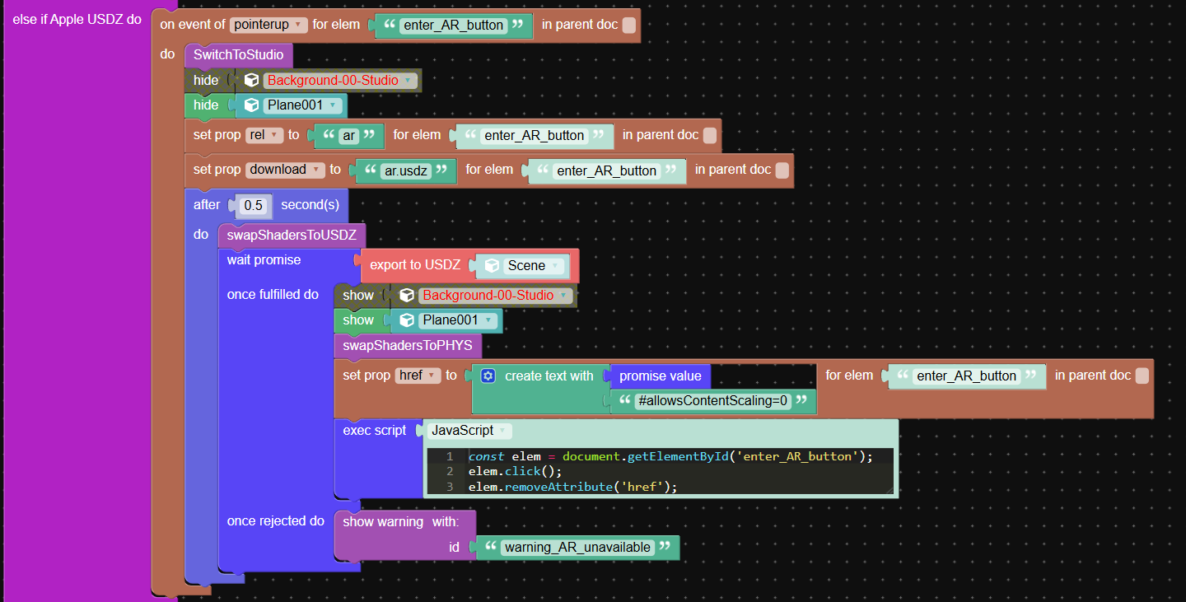The image size is (1186, 602).
Task: Toggle in parent doc checkbox on event block
Action: [x=629, y=25]
